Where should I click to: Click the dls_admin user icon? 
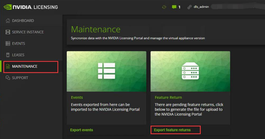click(x=189, y=7)
